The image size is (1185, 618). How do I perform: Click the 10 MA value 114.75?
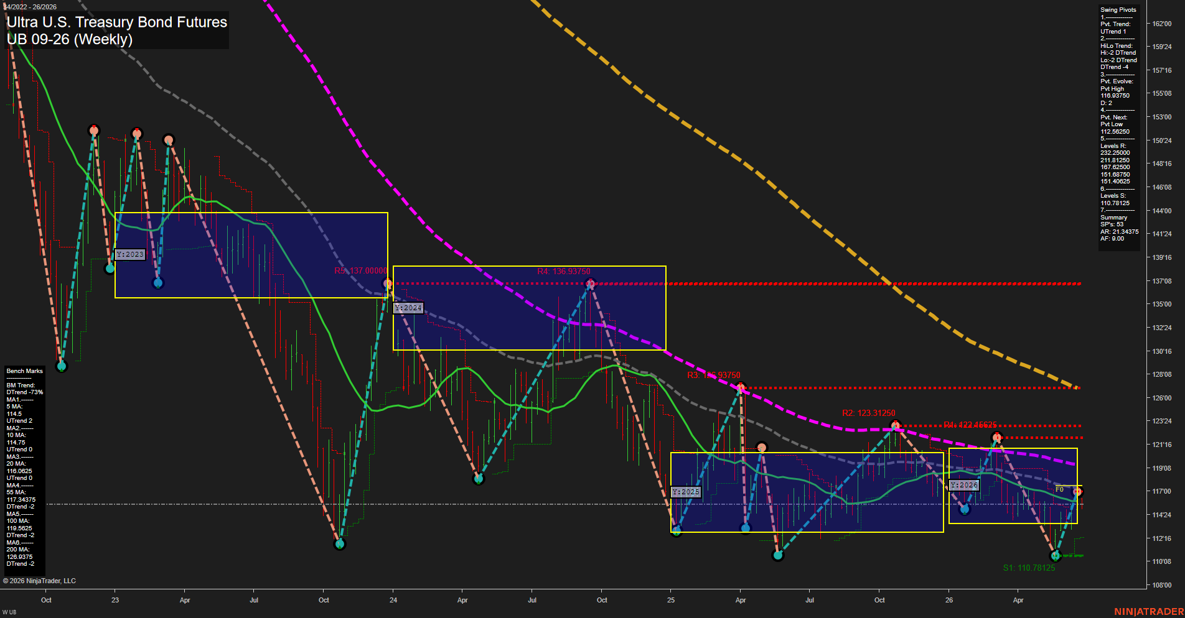pyautogui.click(x=16, y=443)
